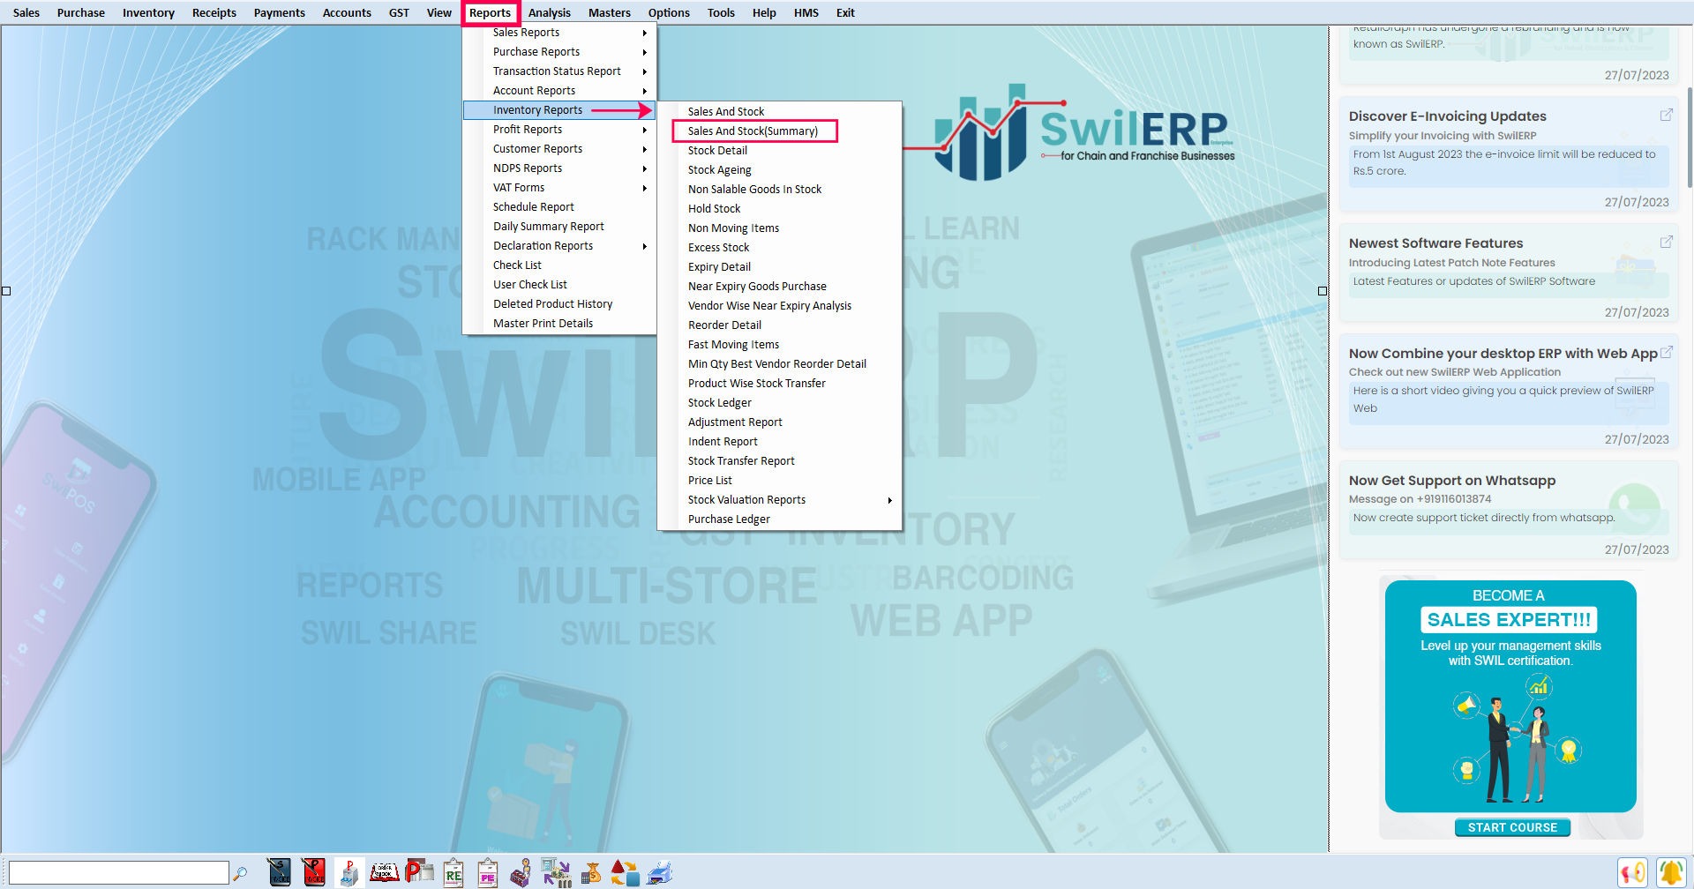Open the Web App announcement card
This screenshot has width=1694, height=889.
[x=1508, y=392]
